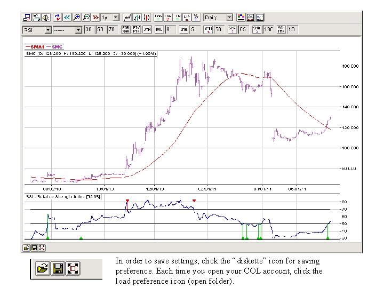Click the red double-right arrow to move forward
The width and height of the screenshot is (384, 288).
(x=95, y=18)
